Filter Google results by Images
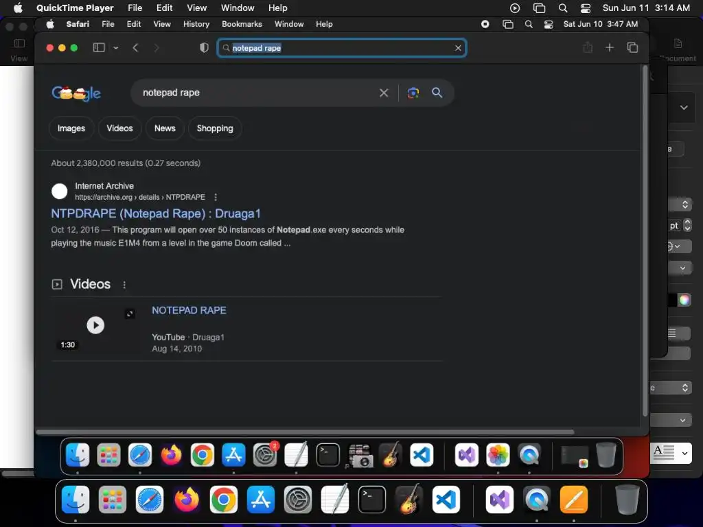The height and width of the screenshot is (527, 703). (x=71, y=128)
